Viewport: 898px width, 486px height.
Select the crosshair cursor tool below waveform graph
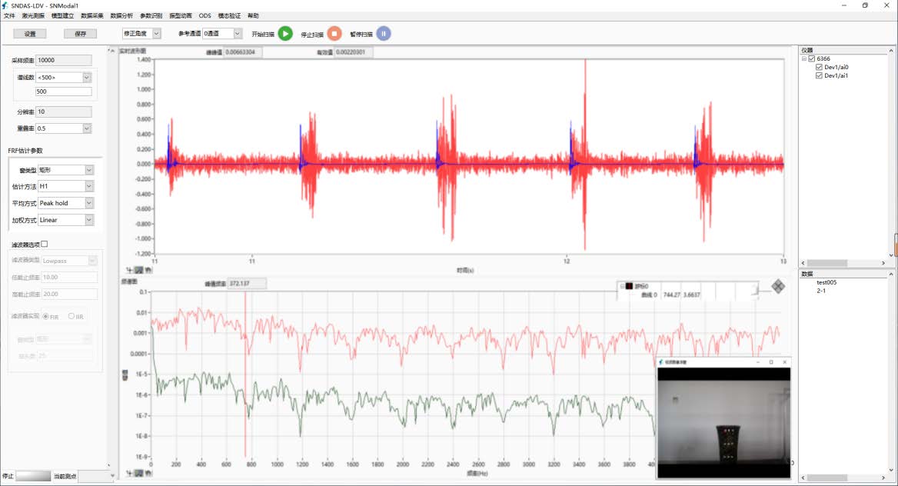(128, 269)
